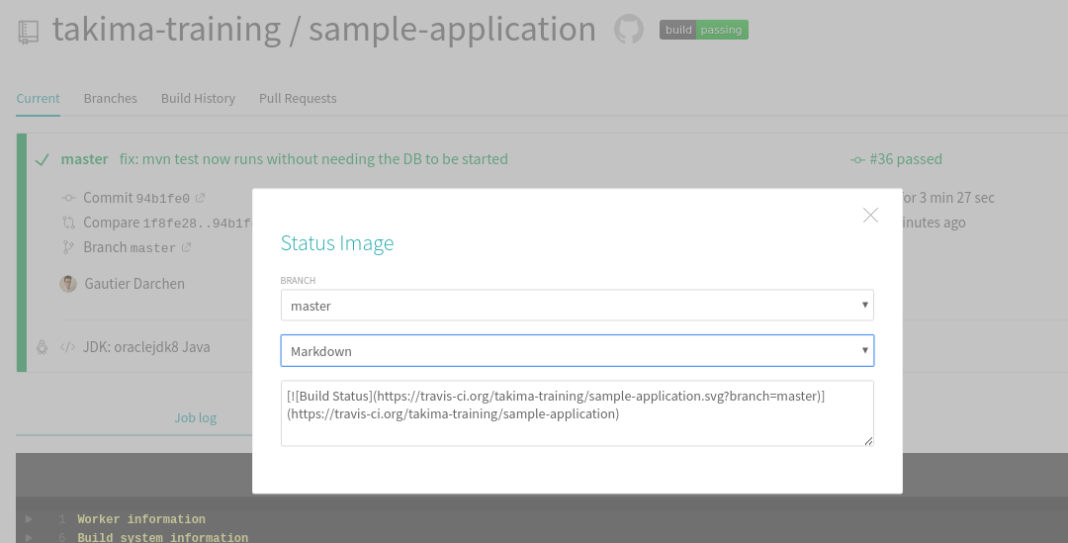The height and width of the screenshot is (543, 1068).
Task: Click the build passing badge
Action: (704, 30)
